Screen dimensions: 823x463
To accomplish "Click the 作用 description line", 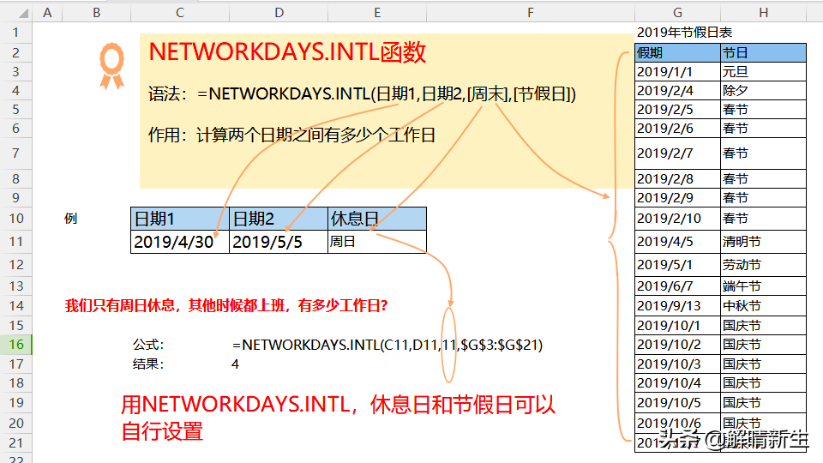I will coord(291,135).
